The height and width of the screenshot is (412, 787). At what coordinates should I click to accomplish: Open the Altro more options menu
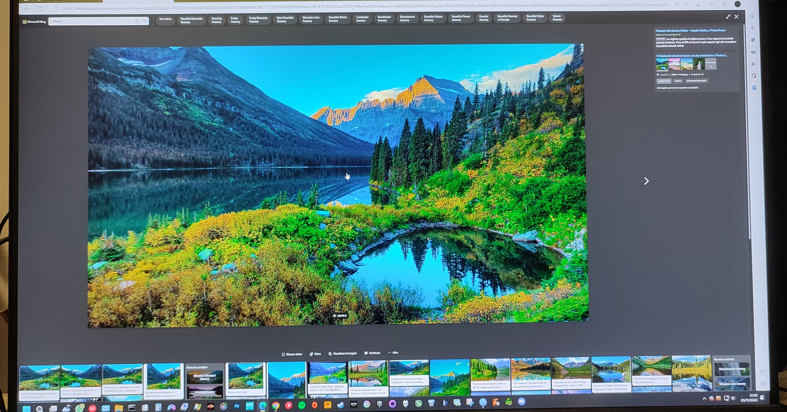point(393,353)
